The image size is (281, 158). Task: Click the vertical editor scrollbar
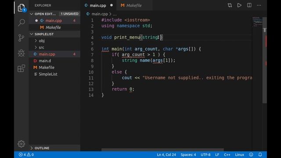click(265, 60)
